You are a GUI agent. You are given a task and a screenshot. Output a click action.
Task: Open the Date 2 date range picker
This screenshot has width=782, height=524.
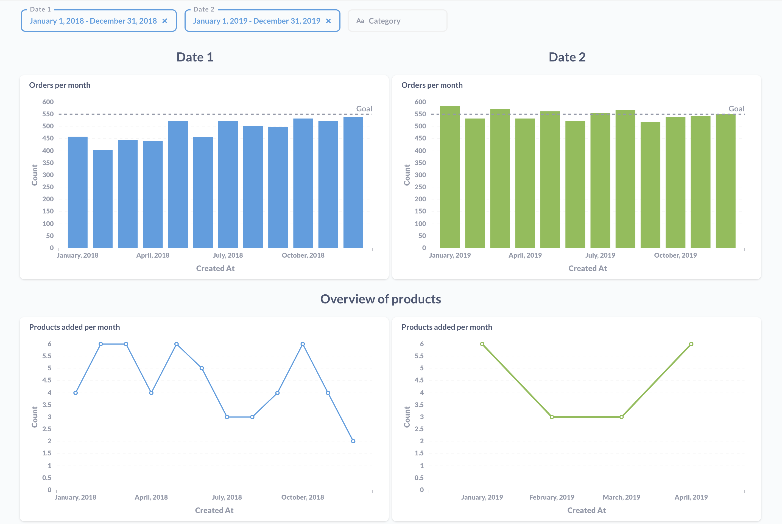(x=258, y=21)
